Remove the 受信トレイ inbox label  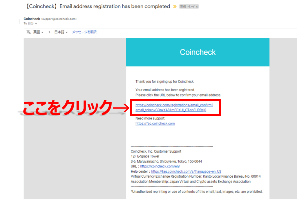tap(197, 7)
